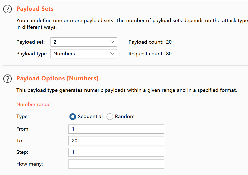Click the chevron arrow of Payload type combo
The width and height of the screenshot is (248, 175).
[112, 54]
